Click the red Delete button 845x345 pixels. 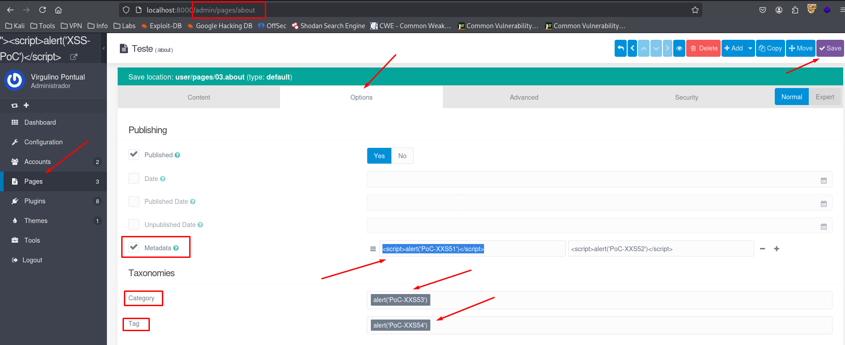(x=703, y=48)
